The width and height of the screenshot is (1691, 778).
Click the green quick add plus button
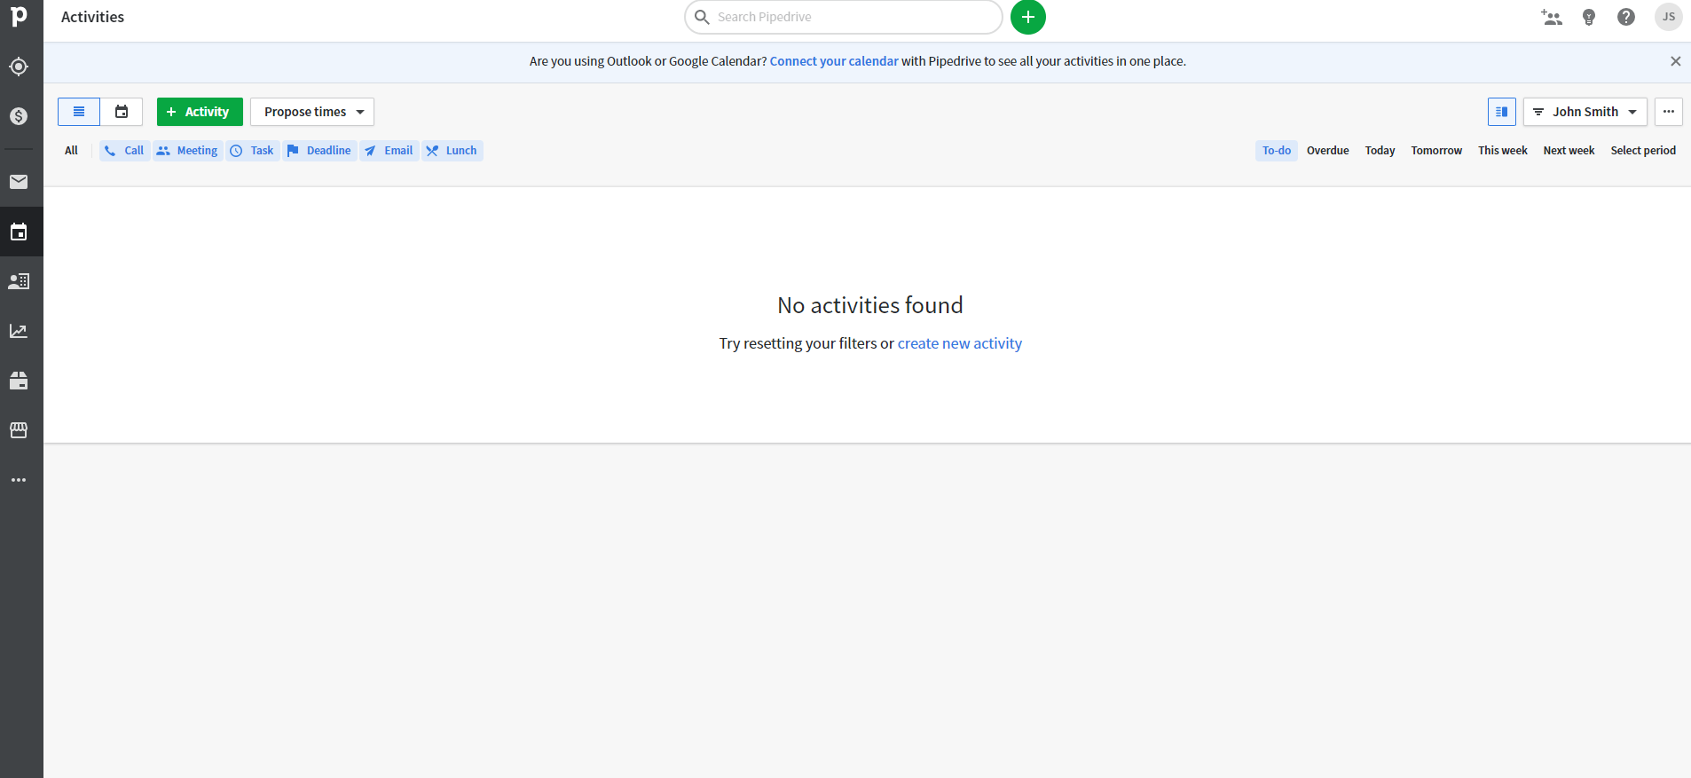click(x=1027, y=17)
